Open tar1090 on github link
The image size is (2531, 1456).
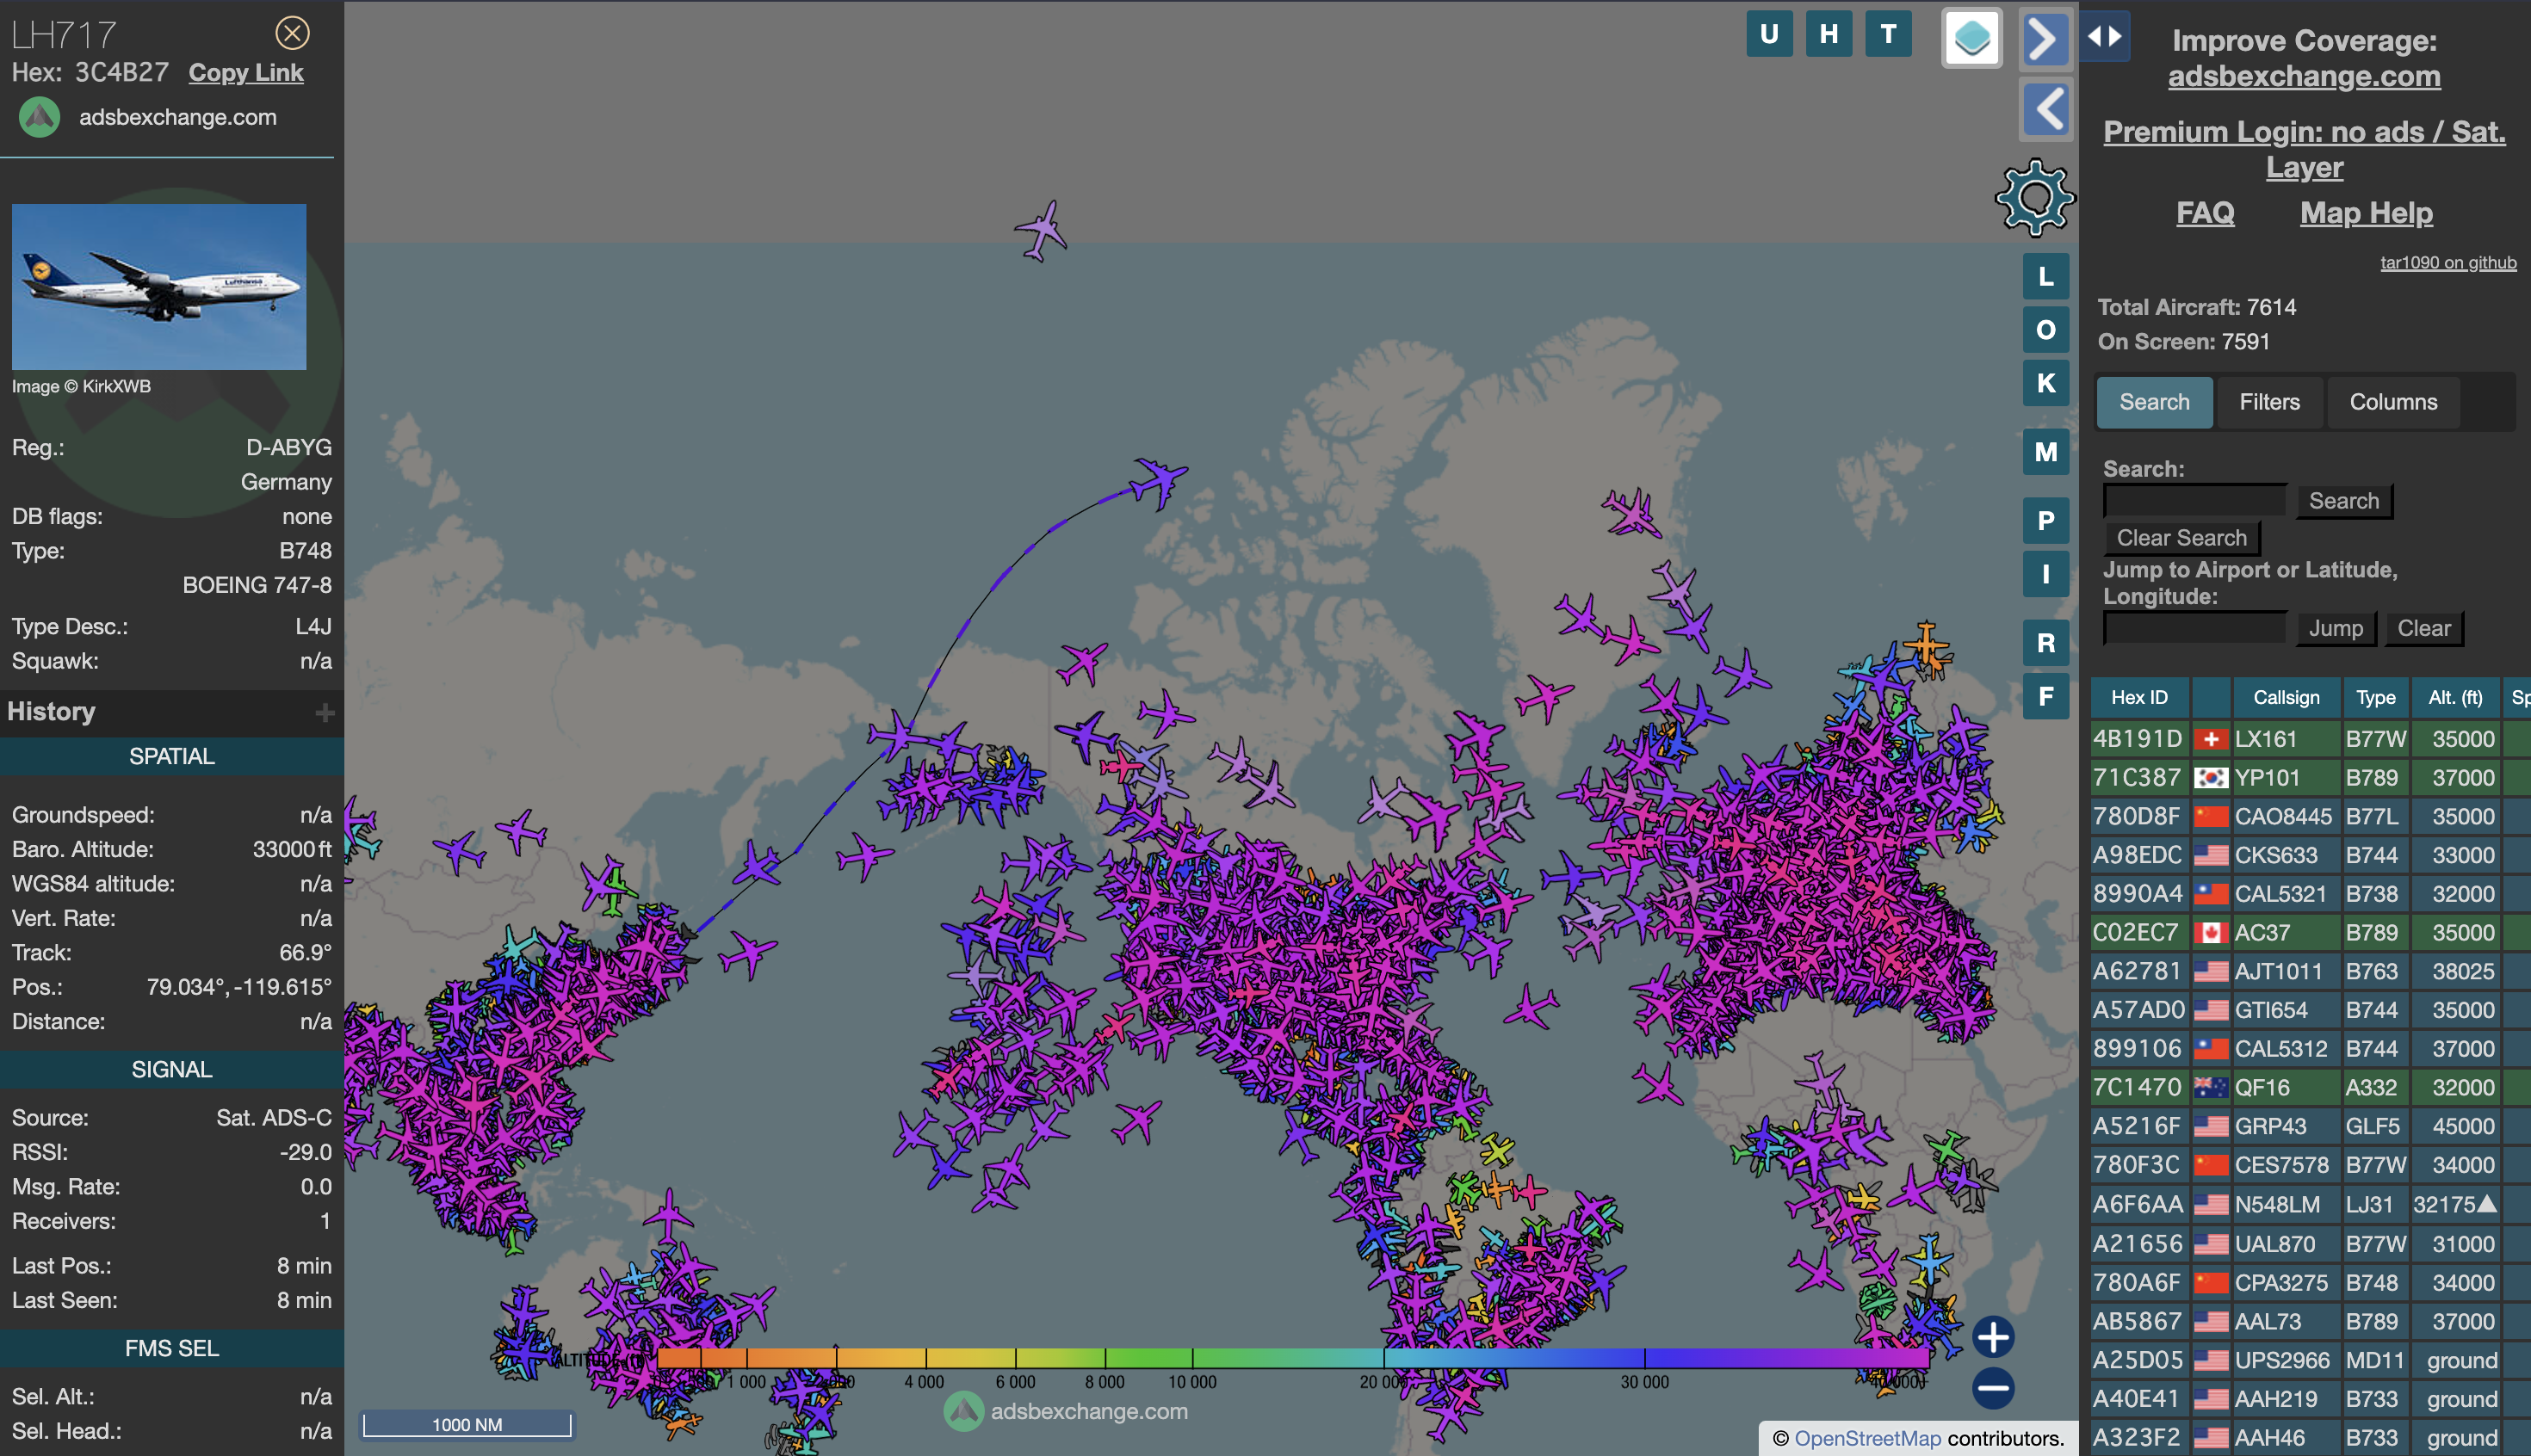(x=2448, y=262)
